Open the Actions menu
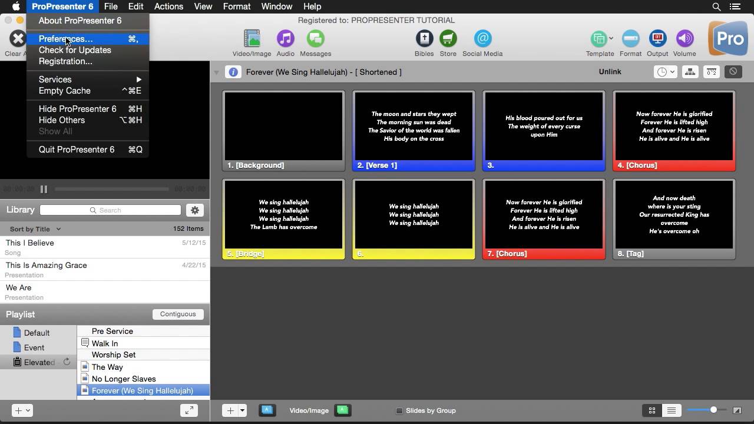 coord(168,6)
